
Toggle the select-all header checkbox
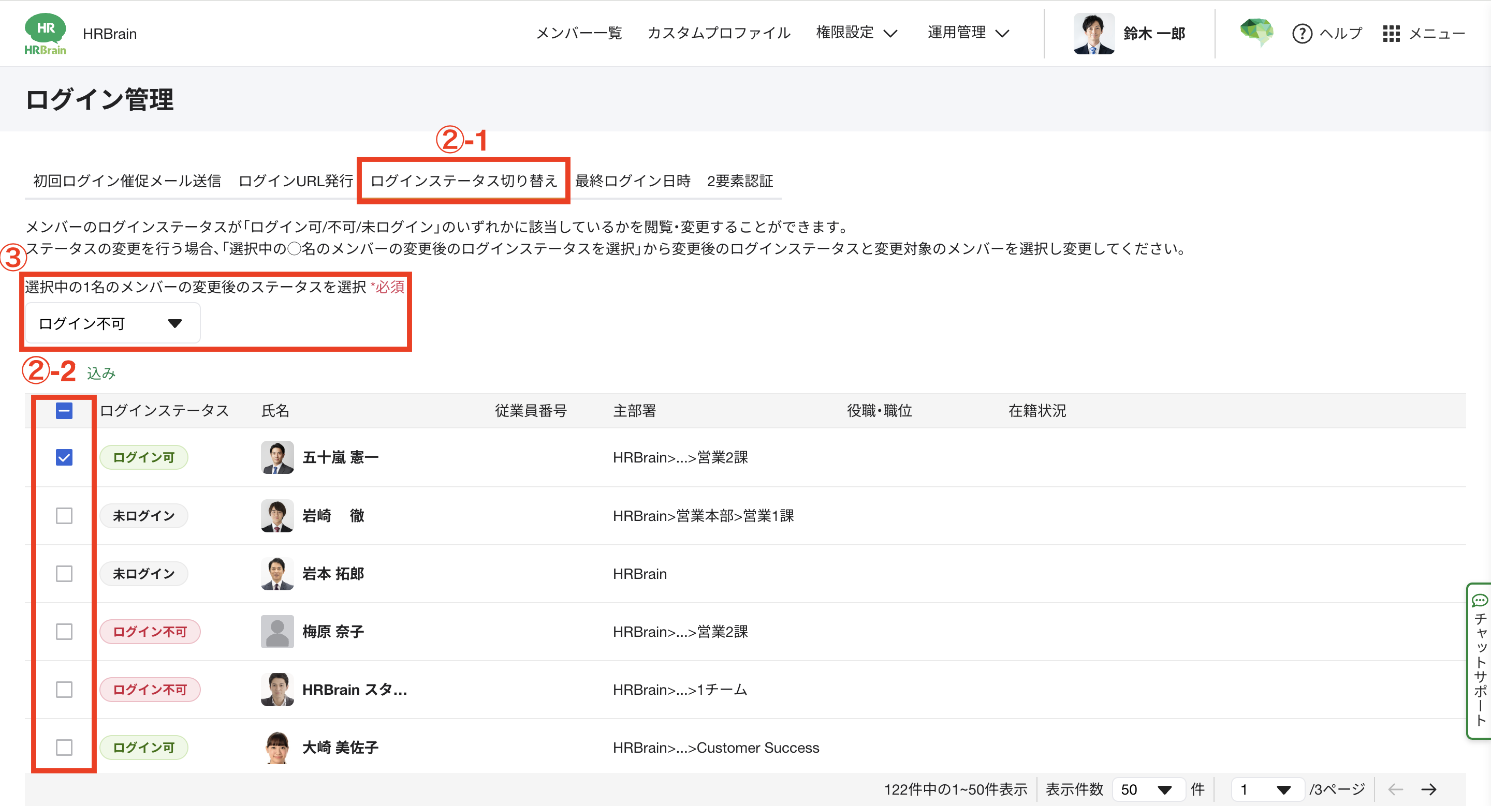[64, 411]
